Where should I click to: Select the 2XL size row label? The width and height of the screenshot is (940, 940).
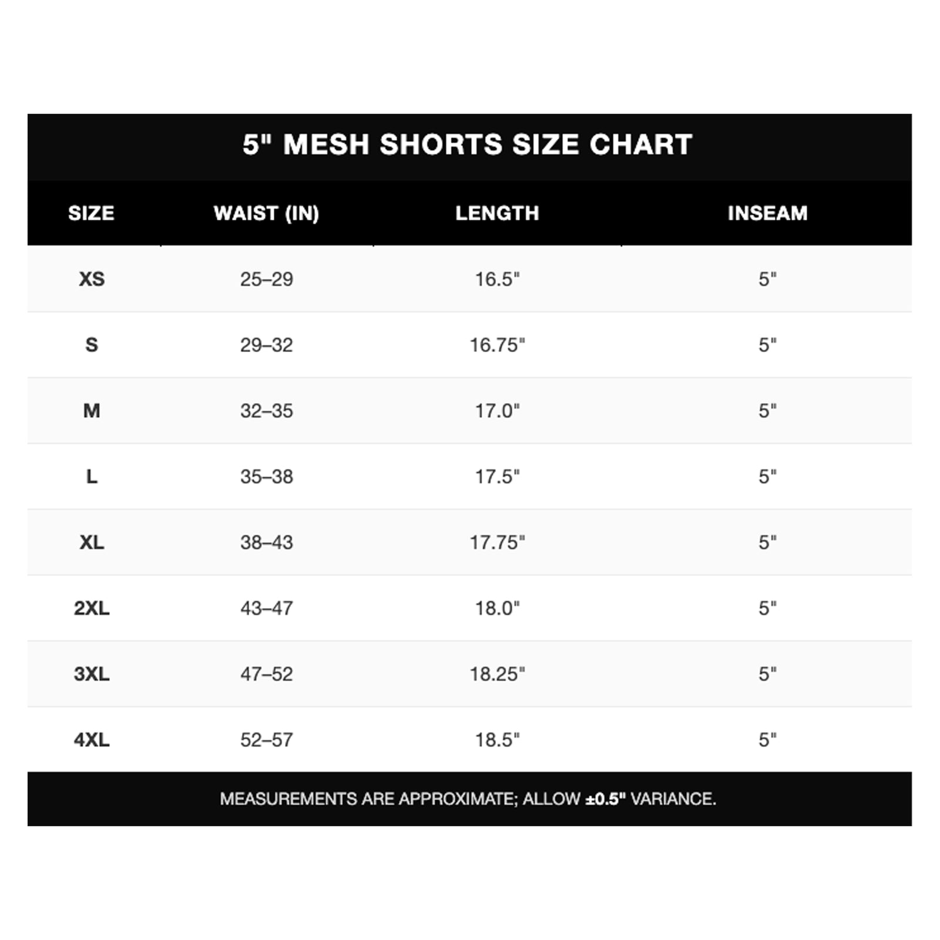92,608
